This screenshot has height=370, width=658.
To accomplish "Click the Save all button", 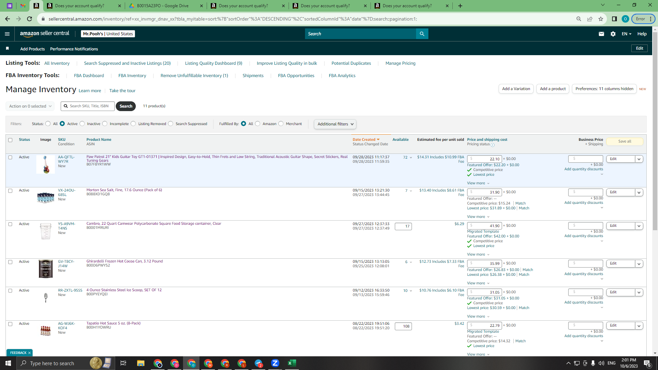I will click(624, 141).
